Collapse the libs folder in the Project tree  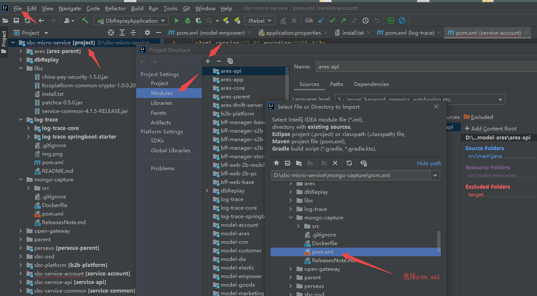21,68
